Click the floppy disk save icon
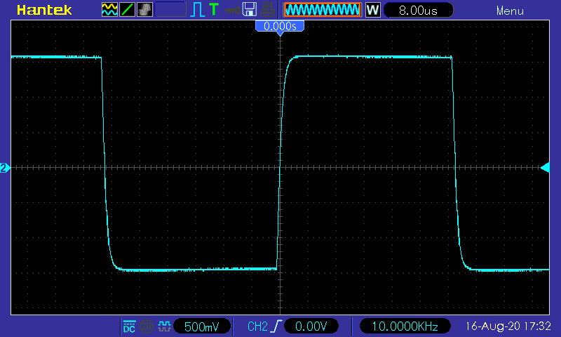This screenshot has width=561, height=337. (250, 10)
